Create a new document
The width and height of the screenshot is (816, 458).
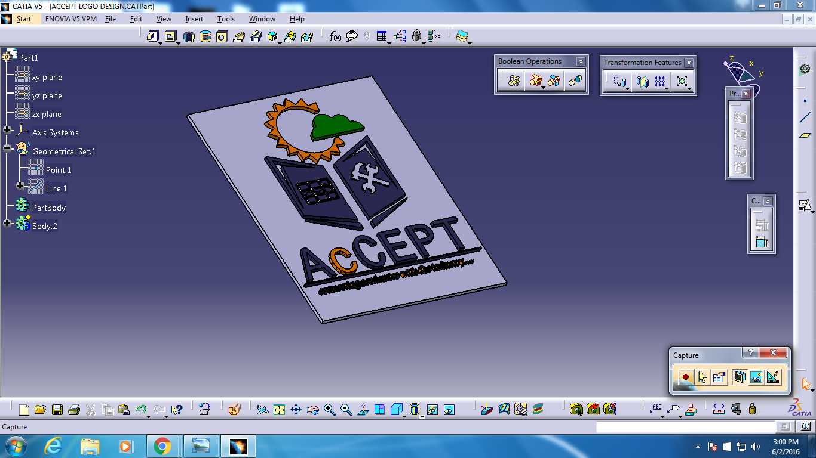[24, 410]
